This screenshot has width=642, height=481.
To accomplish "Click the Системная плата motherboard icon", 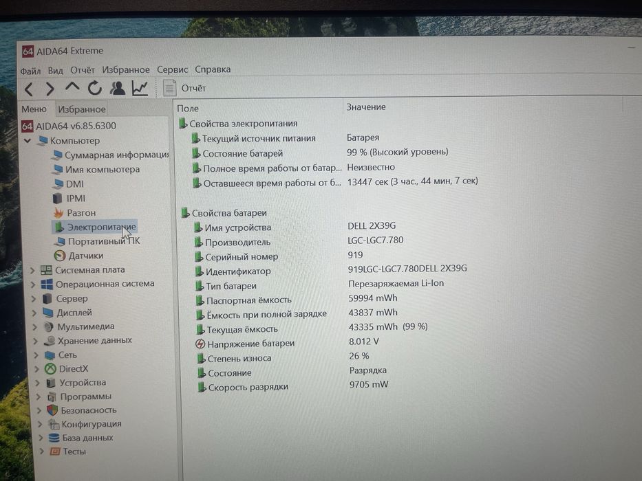I will point(46,270).
